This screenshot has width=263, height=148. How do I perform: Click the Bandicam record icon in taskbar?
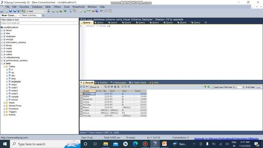tap(145, 144)
